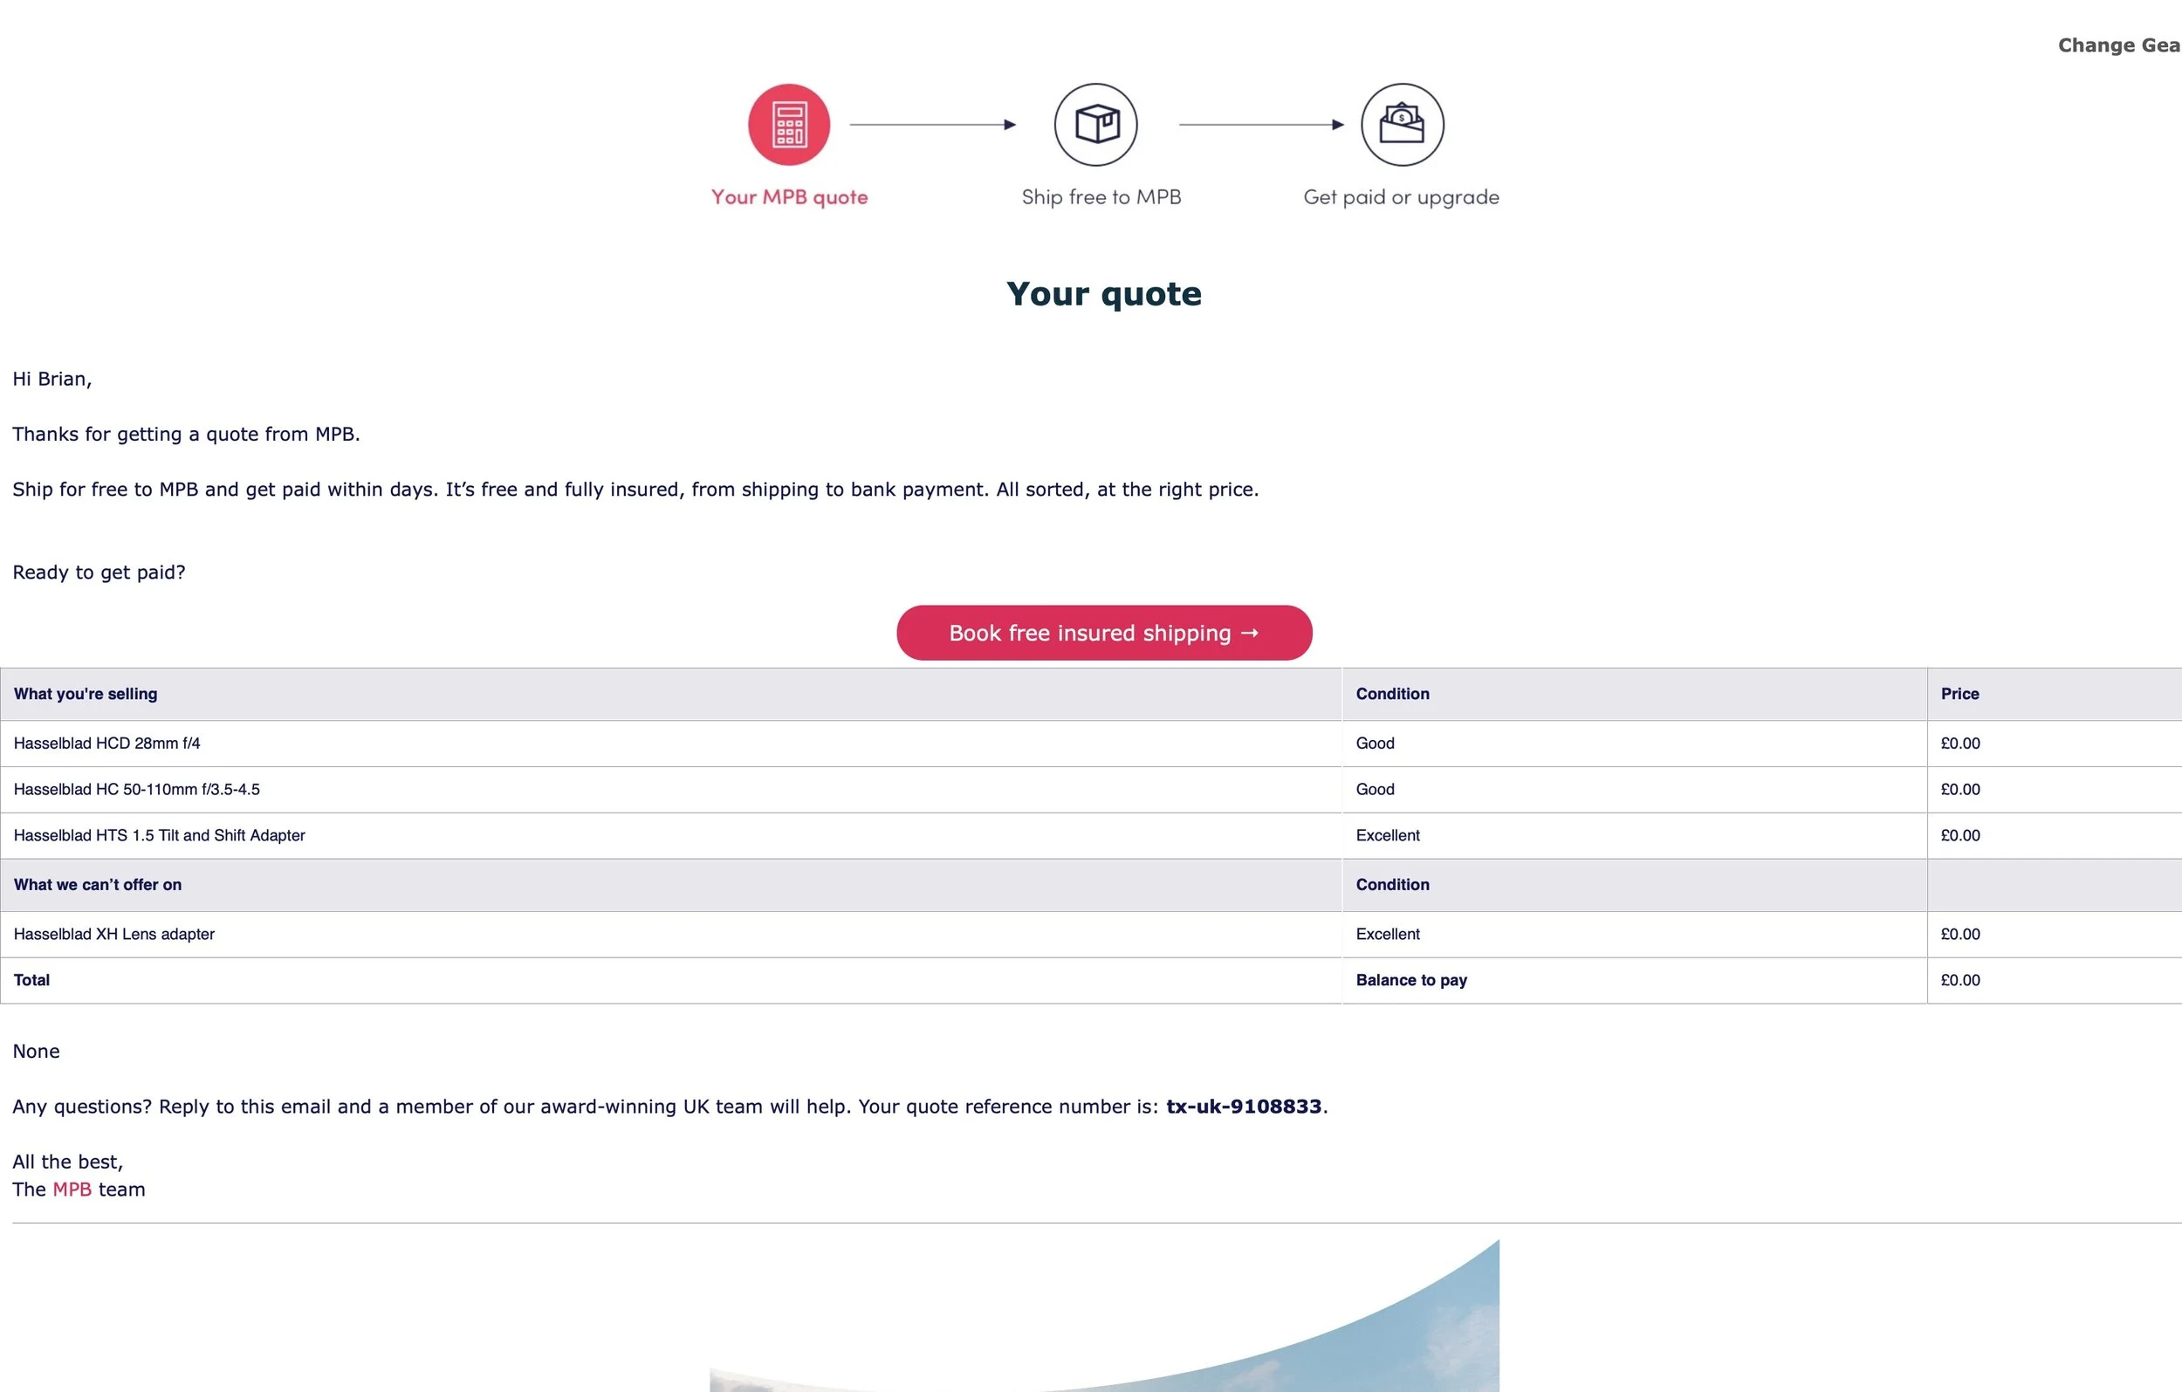Image resolution: width=2182 pixels, height=1392 pixels.
Task: Click the Hasselblad HCD 28mm f/4 row
Action: [x=107, y=743]
